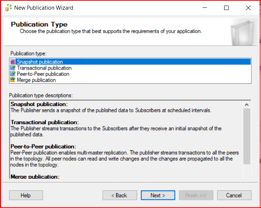261x208 pixels.
Task: Select Merge publication as the type
Action: click(x=36, y=80)
